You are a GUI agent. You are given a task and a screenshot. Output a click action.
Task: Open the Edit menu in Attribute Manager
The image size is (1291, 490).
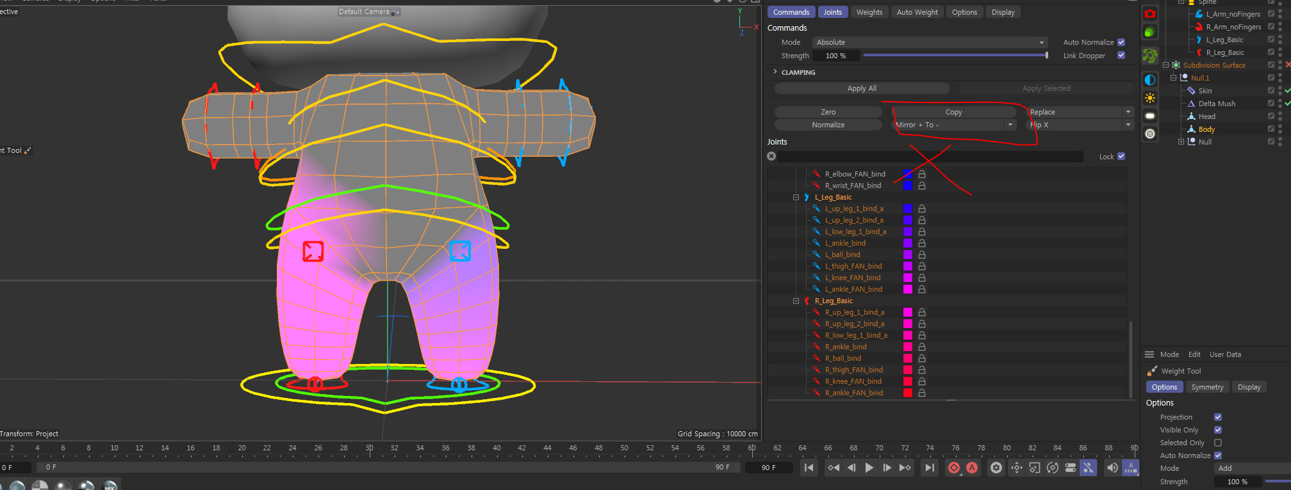point(1194,354)
